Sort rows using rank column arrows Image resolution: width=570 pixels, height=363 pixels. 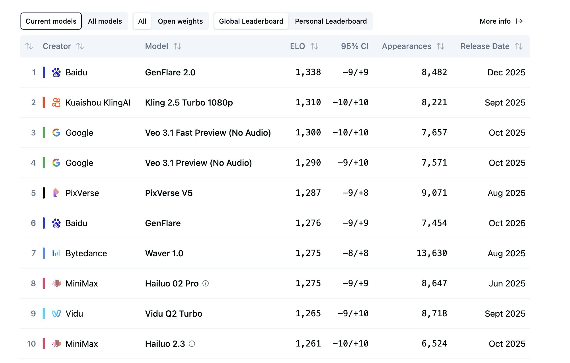click(x=29, y=46)
